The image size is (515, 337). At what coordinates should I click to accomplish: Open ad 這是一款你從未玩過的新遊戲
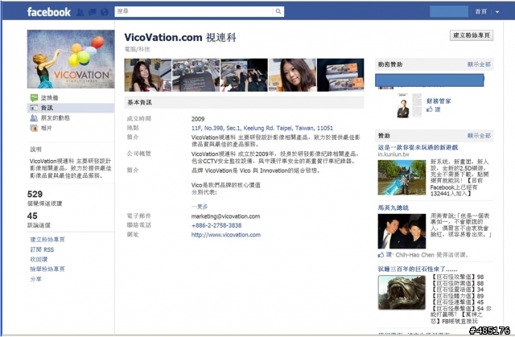point(418,147)
